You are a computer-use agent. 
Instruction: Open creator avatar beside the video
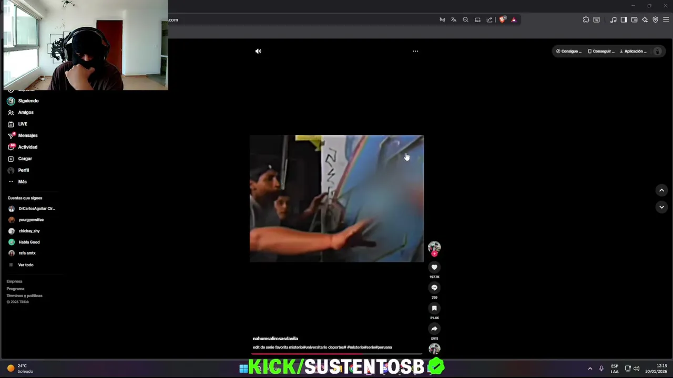[x=434, y=247]
